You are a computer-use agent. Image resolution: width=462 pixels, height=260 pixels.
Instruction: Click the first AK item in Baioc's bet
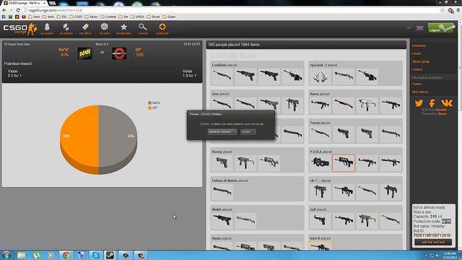[320, 105]
